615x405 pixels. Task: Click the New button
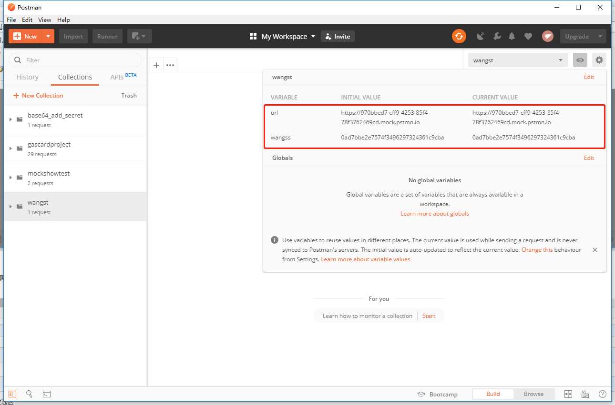[26, 36]
